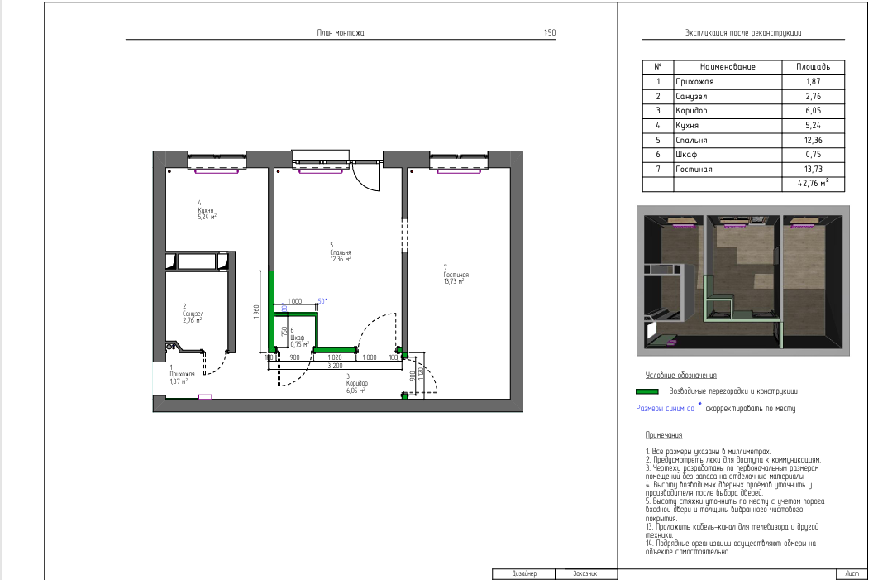Click the 1,87 area cell in the table
This screenshot has height=580, width=878.
(813, 82)
